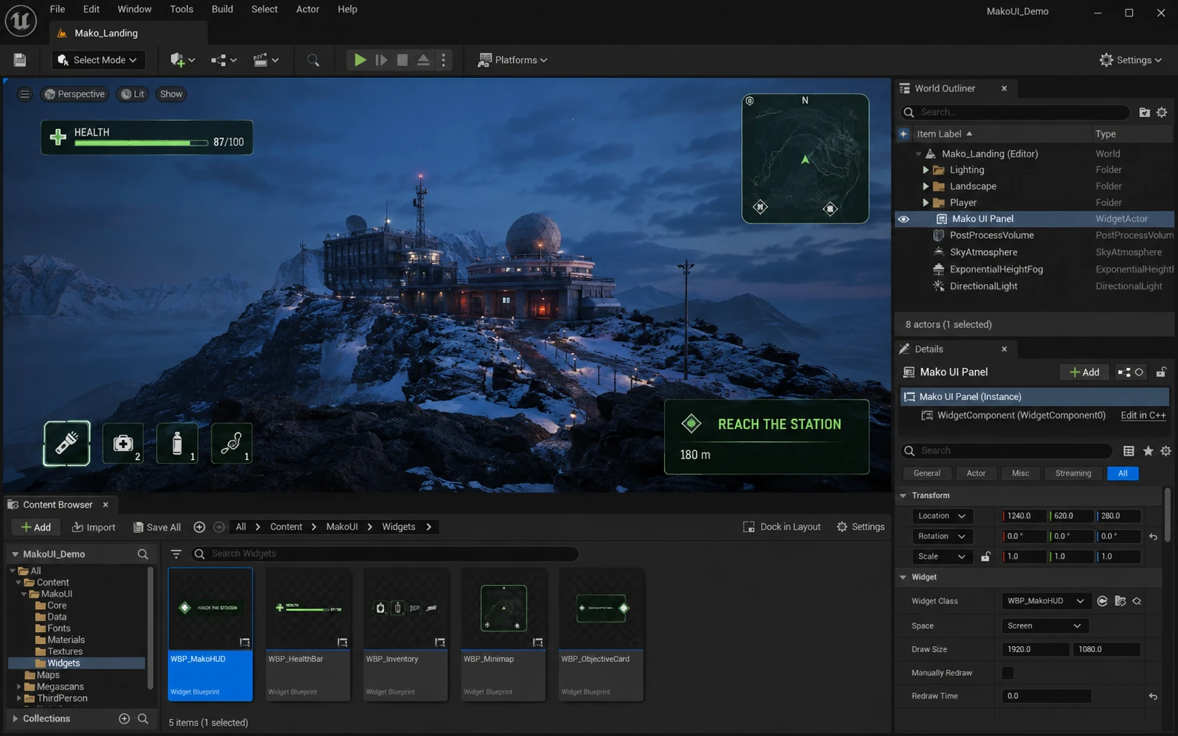Reset Rotation to default arrow

[1153, 536]
